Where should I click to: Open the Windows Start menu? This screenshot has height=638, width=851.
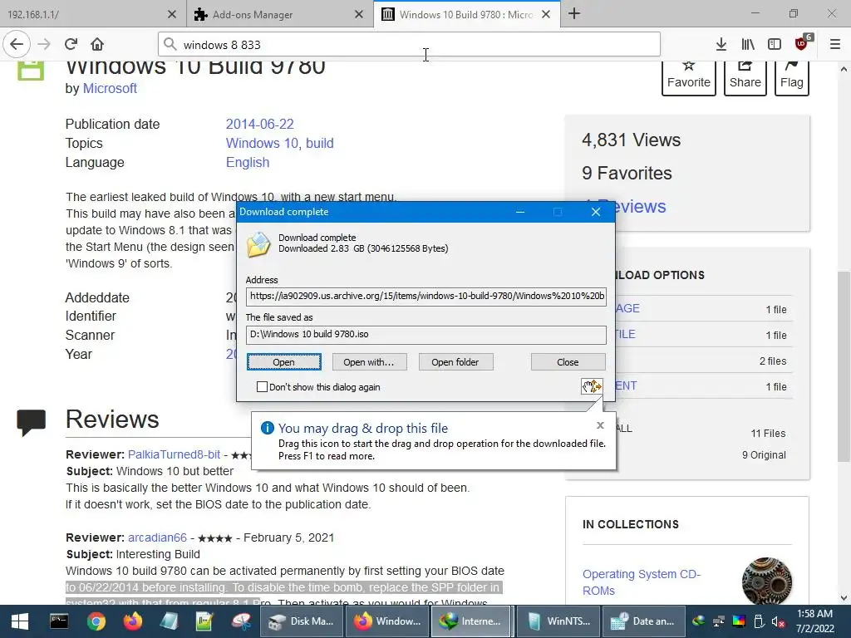(x=20, y=621)
